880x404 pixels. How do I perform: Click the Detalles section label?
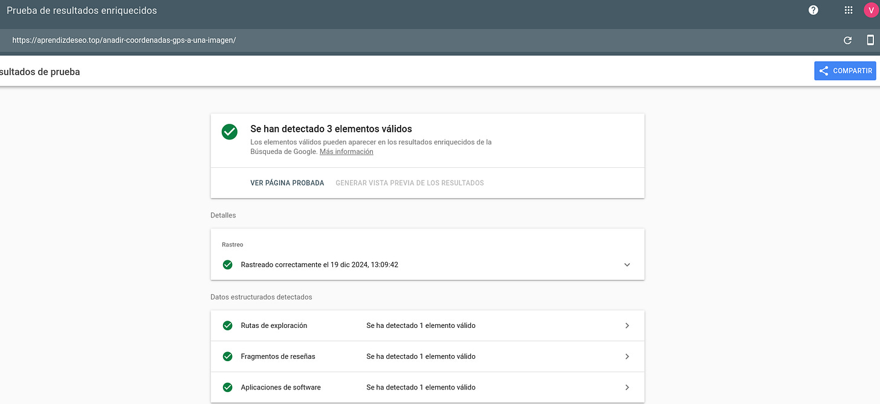[x=223, y=215]
